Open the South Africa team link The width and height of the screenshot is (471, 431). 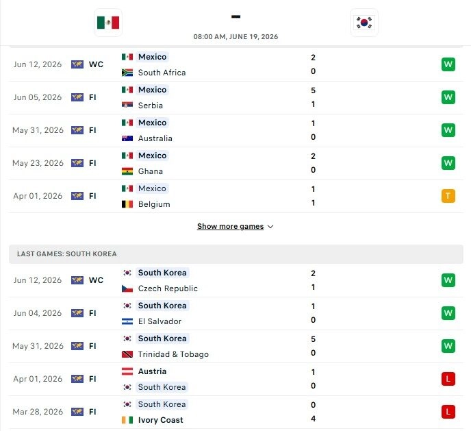(x=162, y=73)
